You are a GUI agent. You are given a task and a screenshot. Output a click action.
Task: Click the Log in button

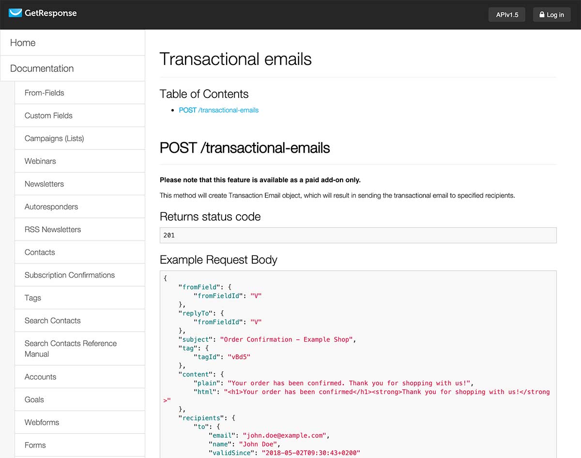click(x=552, y=15)
